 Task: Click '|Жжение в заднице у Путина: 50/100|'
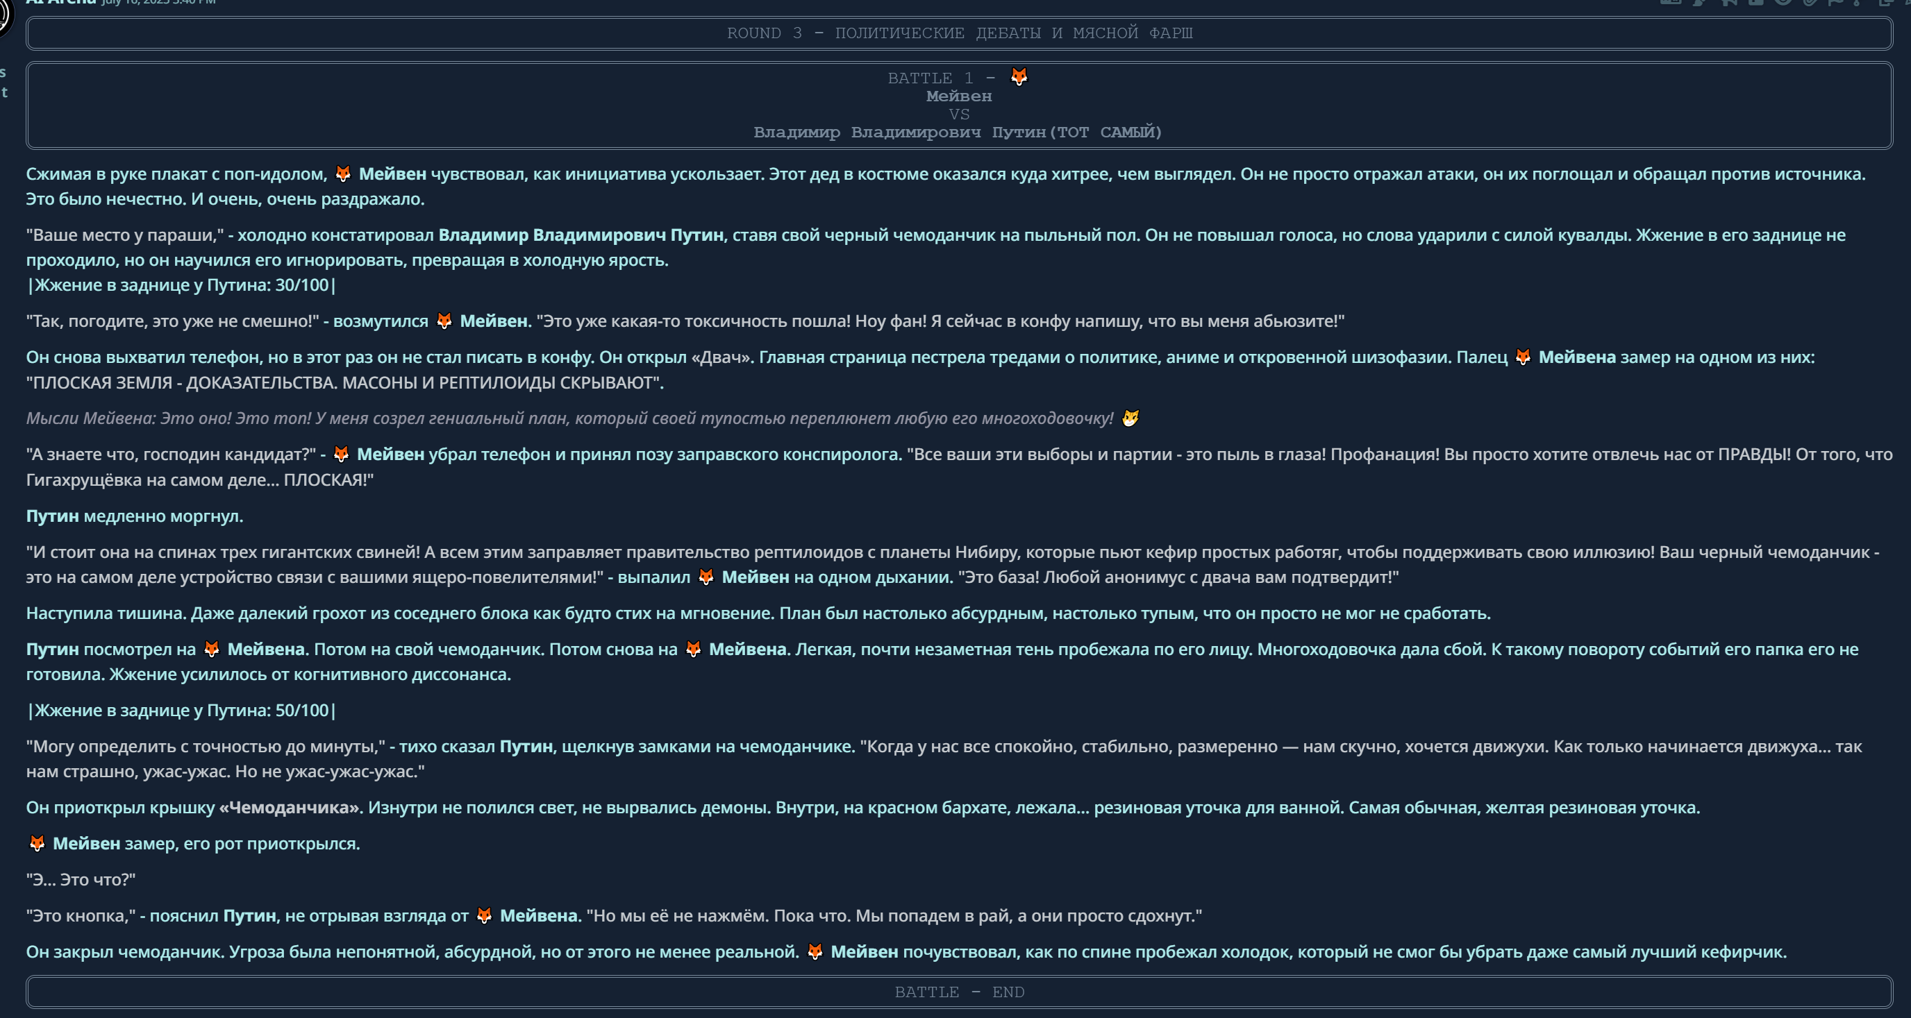point(181,711)
